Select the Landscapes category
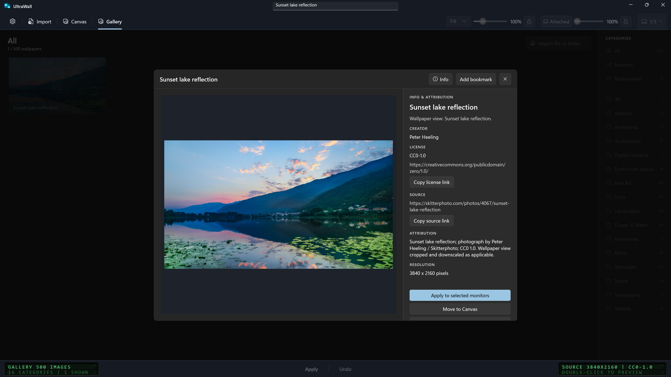Screen dimensions: 671x377 (635, 211)
